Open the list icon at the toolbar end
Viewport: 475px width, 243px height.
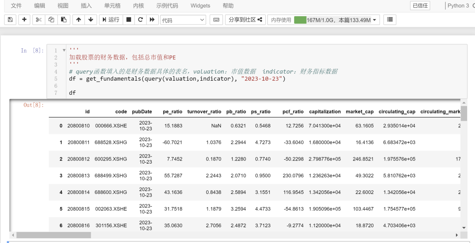[390, 20]
